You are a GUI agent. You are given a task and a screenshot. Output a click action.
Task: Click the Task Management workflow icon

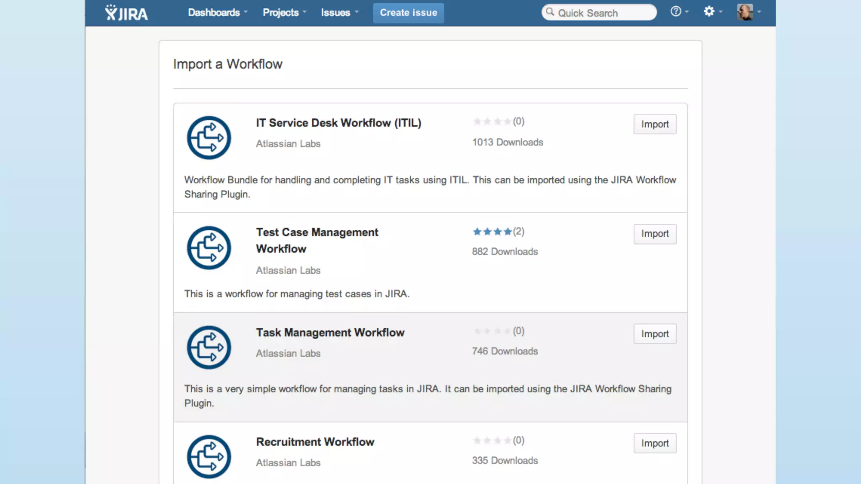pos(209,347)
